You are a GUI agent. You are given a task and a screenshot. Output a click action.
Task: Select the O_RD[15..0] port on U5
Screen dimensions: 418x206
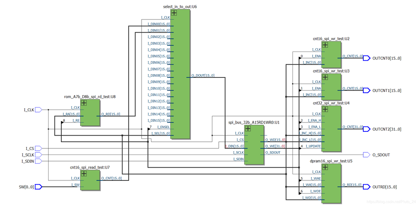(352, 185)
